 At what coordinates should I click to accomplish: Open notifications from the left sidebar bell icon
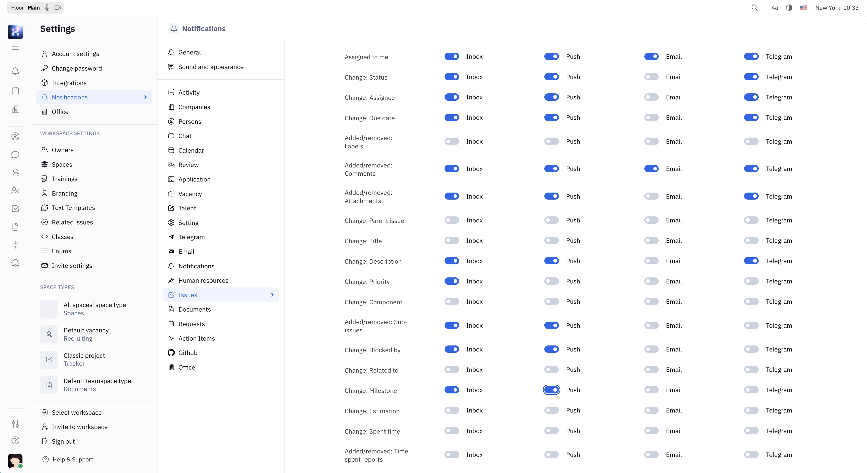(16, 71)
